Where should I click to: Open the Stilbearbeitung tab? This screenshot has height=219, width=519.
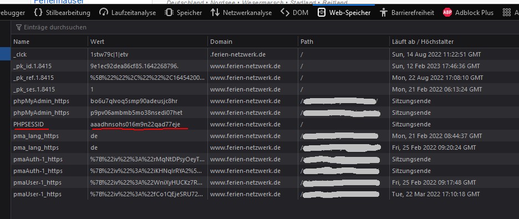tap(62, 13)
